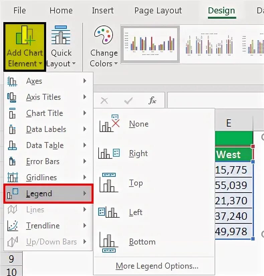Select the Right legend option text

[138, 153]
